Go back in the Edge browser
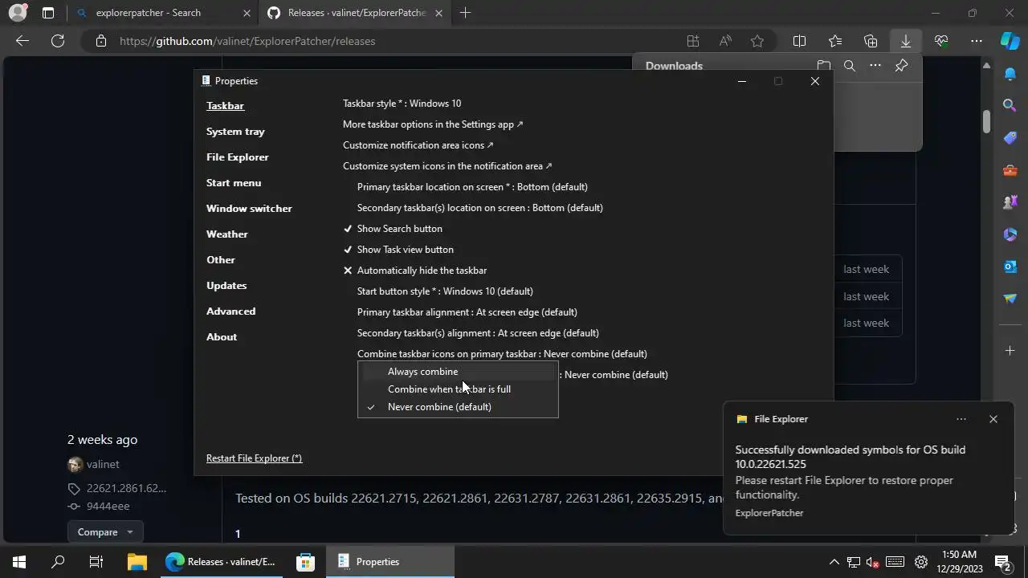The height and width of the screenshot is (578, 1028). (x=22, y=41)
